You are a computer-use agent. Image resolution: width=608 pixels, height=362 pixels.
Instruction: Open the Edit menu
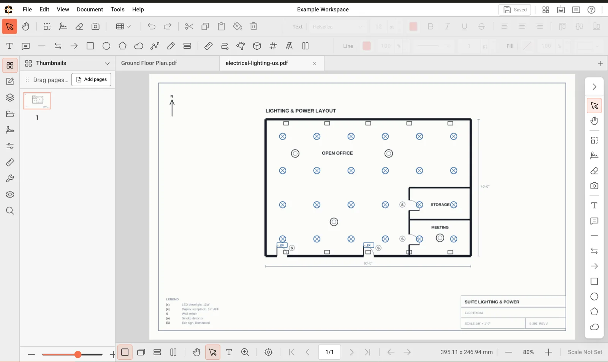(44, 9)
